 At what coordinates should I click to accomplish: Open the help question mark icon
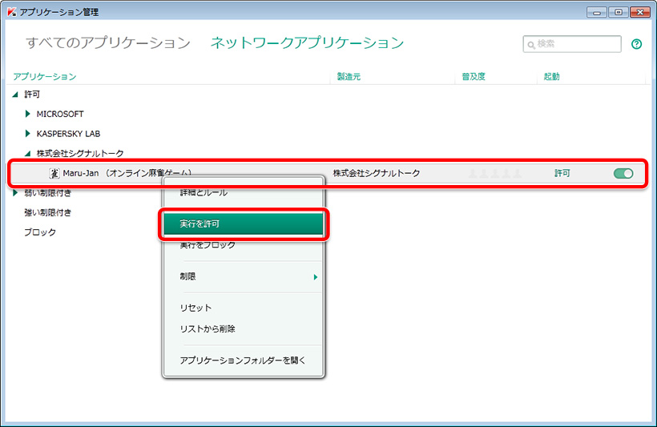pos(636,44)
